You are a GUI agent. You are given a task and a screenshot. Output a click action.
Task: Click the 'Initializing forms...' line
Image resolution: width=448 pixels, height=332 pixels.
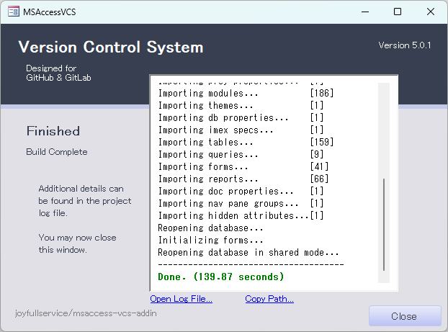pyautogui.click(x=210, y=241)
